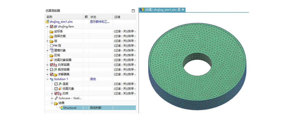This screenshot has width=297, height=120.
Task: Toggle the 求解器集 checkbox
Action: pos(52,74)
